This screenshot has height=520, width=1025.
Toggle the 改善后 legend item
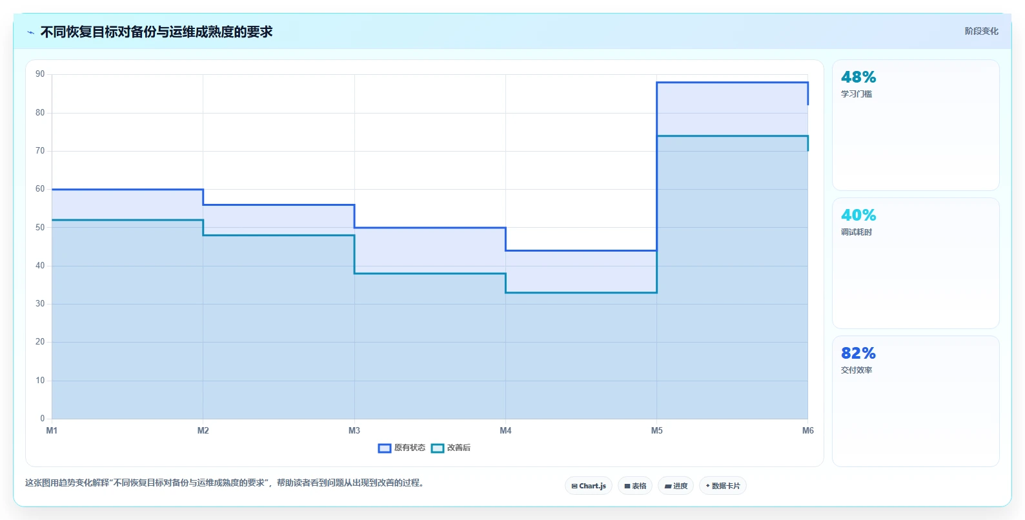pos(451,448)
